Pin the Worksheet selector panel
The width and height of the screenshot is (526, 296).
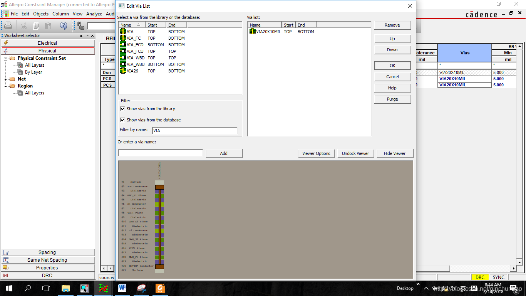click(x=81, y=36)
